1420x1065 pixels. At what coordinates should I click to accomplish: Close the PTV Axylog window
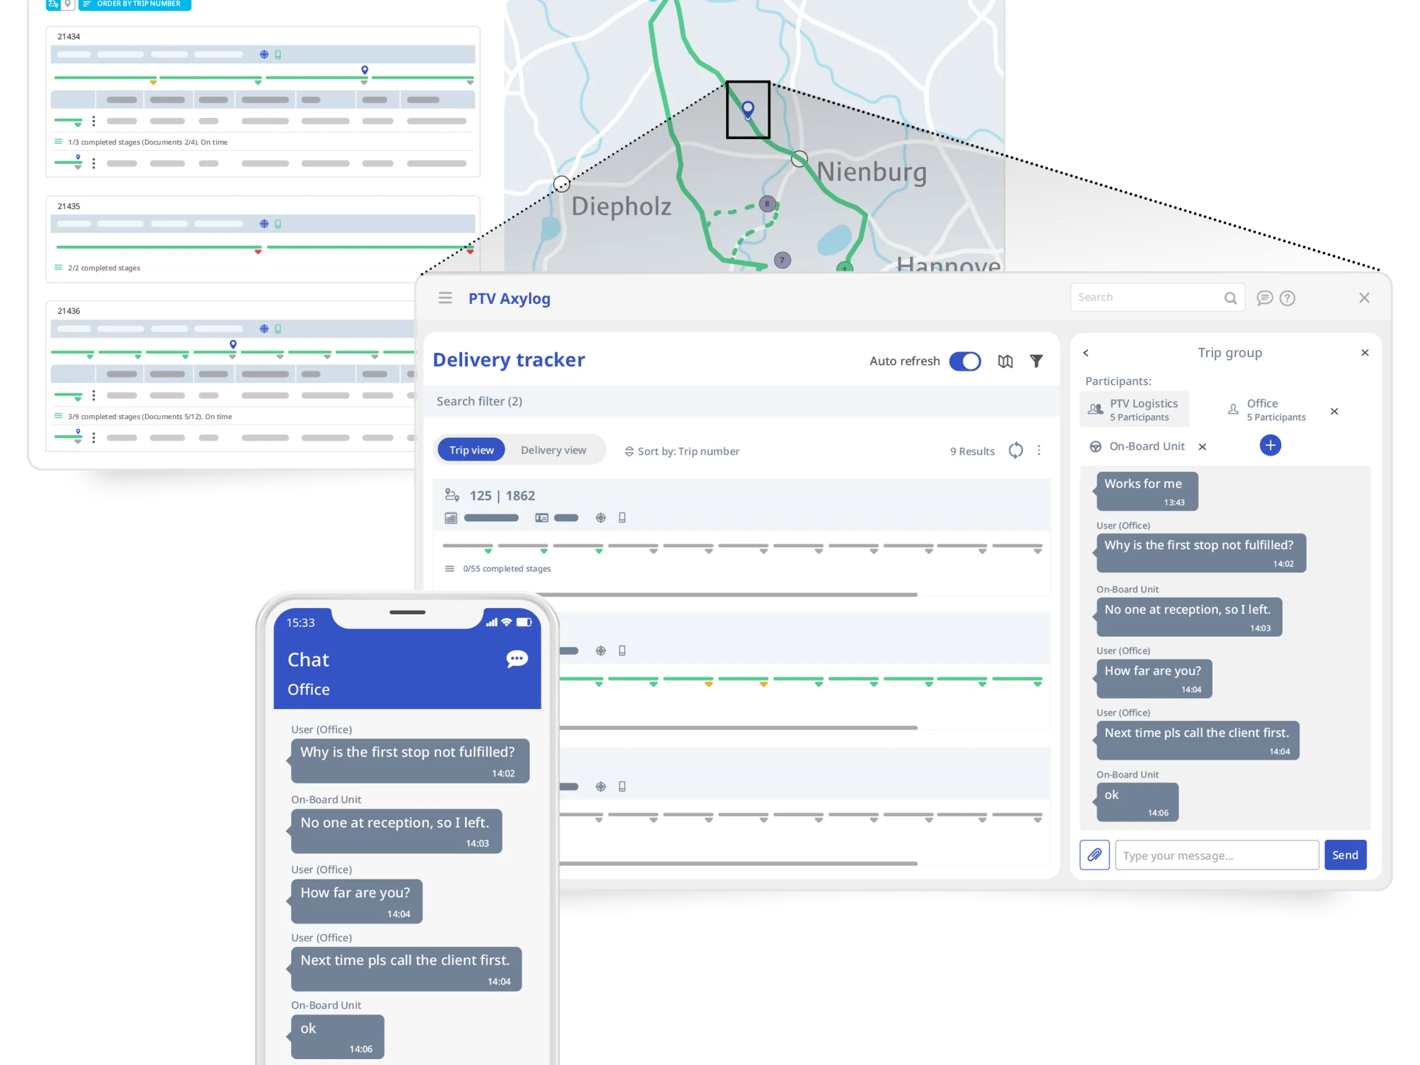[x=1363, y=298]
